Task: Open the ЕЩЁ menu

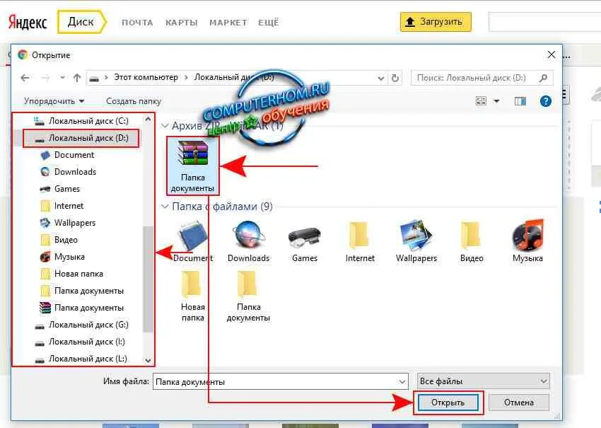Action: (268, 23)
